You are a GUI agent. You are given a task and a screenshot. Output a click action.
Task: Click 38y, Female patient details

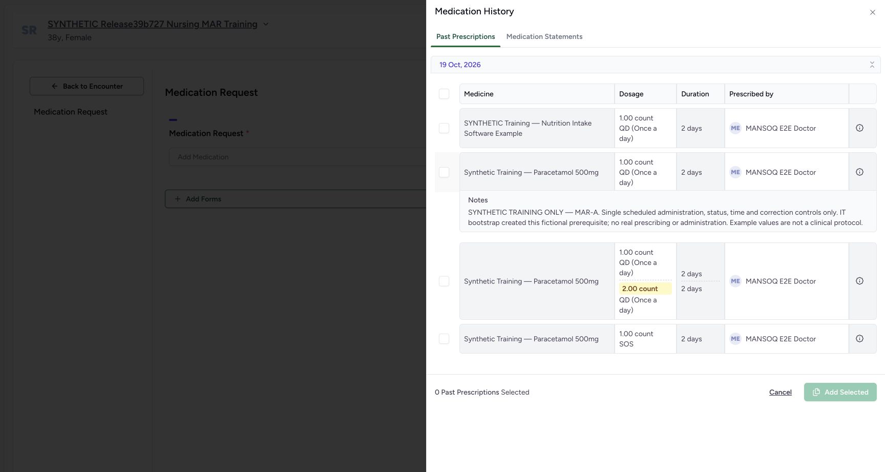click(70, 37)
